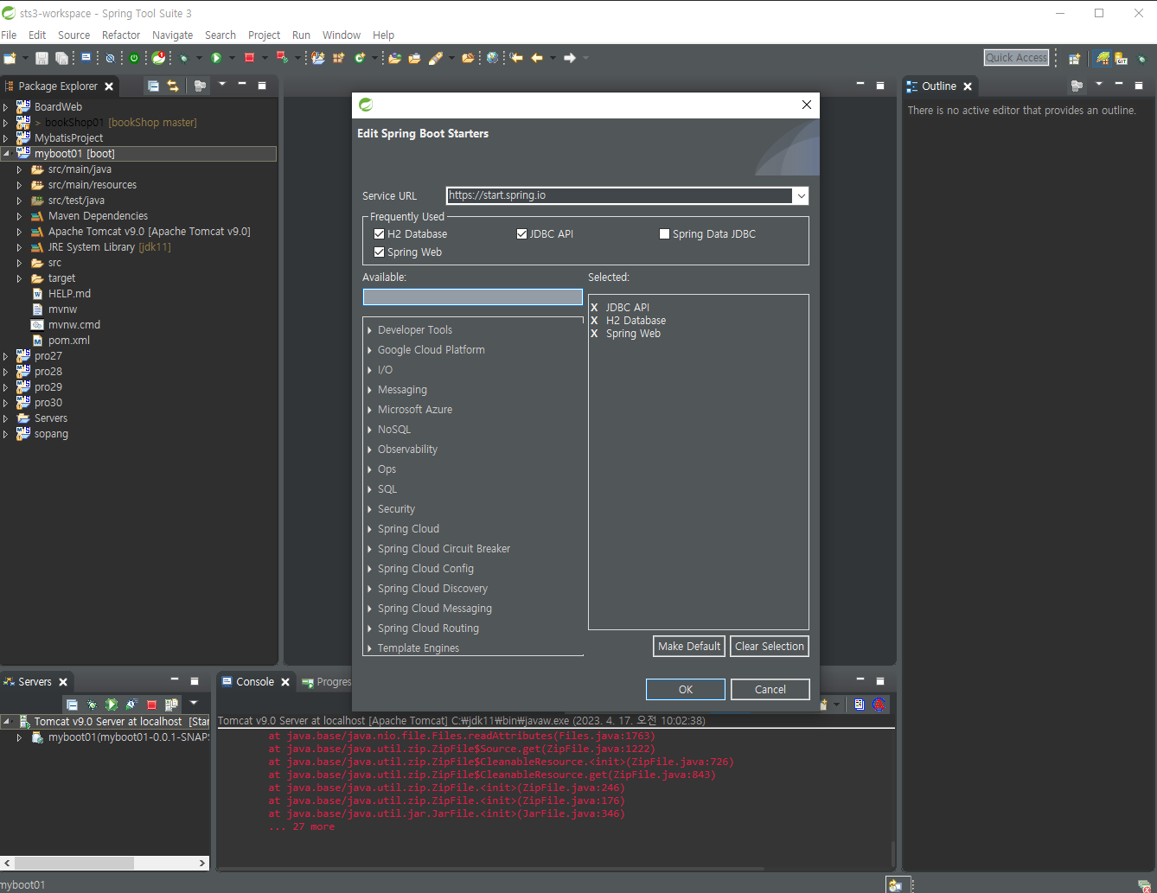The width and height of the screenshot is (1157, 893).
Task: Click Start server icon in Servers view
Action: pos(112,705)
